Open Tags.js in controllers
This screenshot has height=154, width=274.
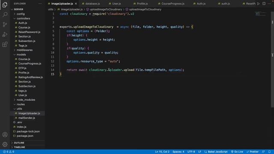click(x=23, y=46)
